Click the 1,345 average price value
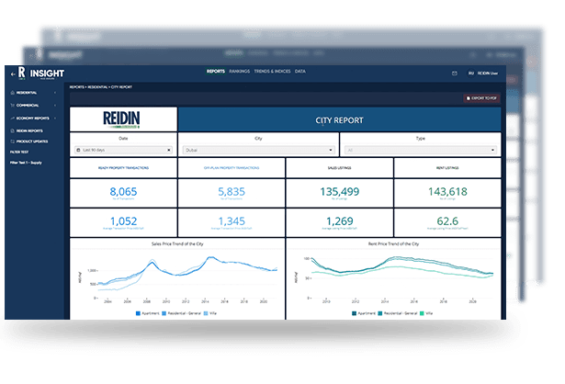565x384 pixels. (232, 221)
